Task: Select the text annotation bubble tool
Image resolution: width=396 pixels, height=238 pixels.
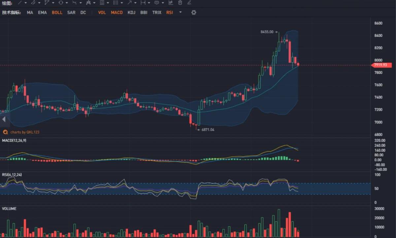Action: (157, 3)
